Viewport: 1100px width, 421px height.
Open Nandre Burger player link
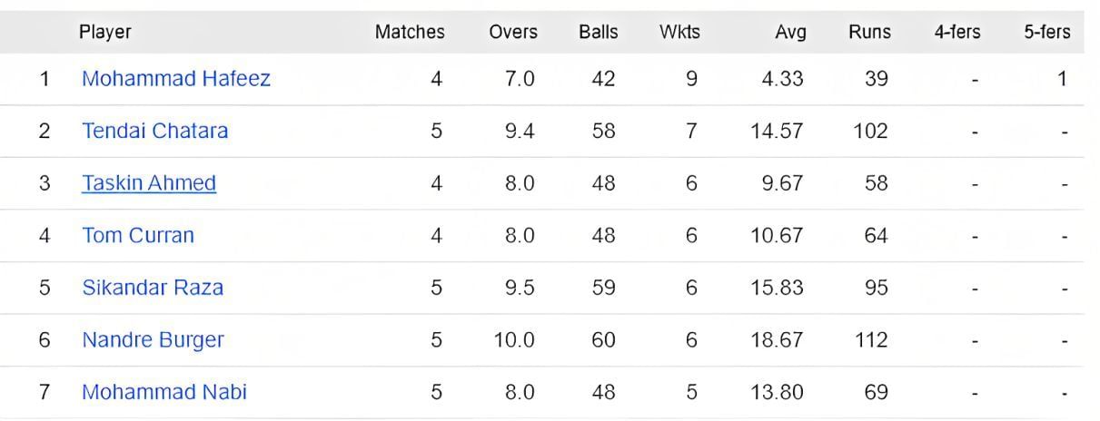tap(153, 340)
